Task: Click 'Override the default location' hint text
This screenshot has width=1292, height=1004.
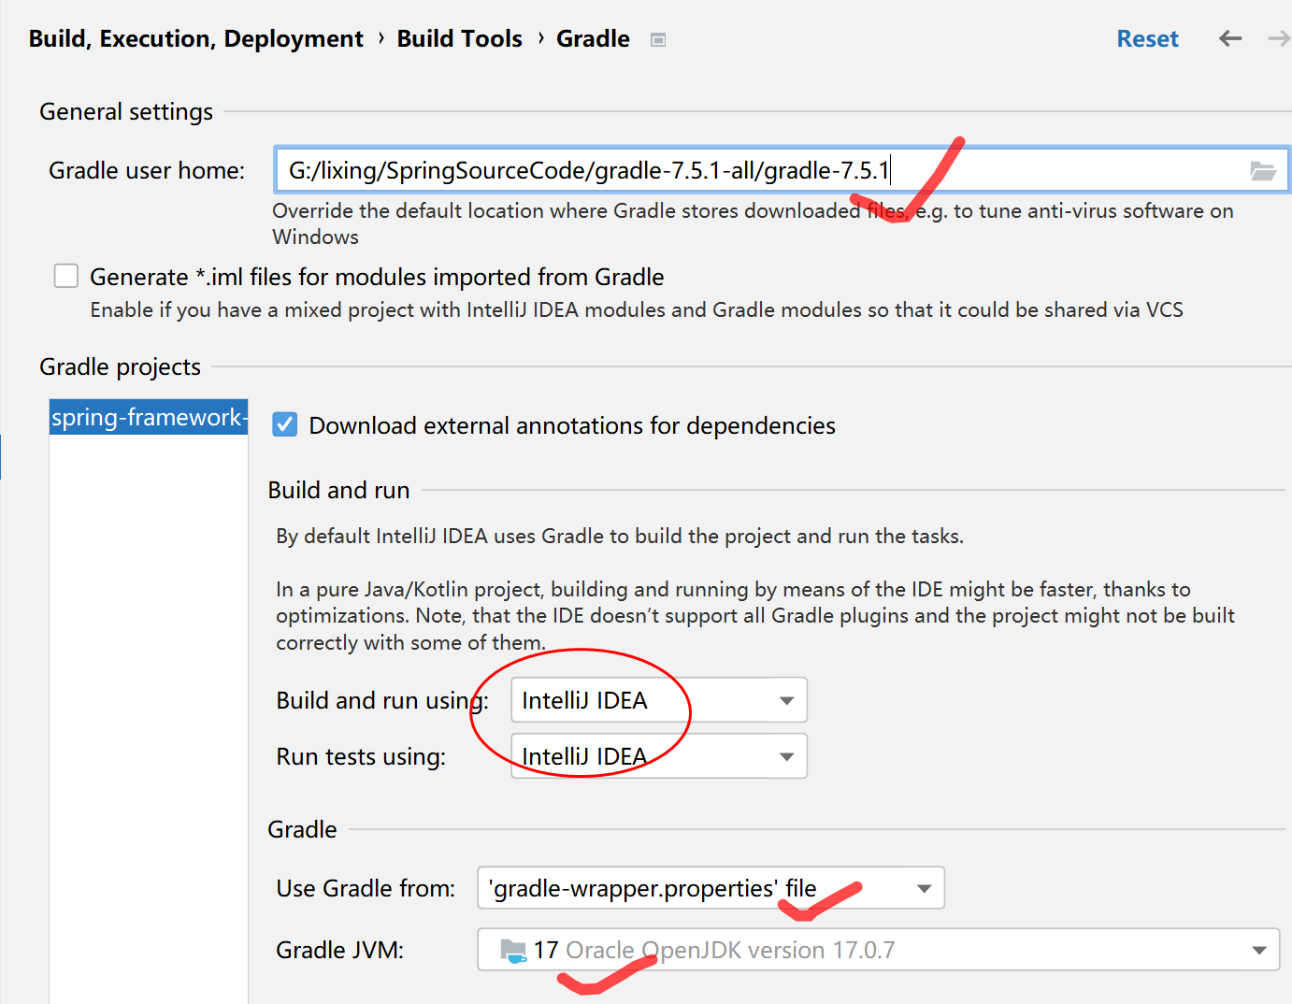Action: (x=753, y=223)
